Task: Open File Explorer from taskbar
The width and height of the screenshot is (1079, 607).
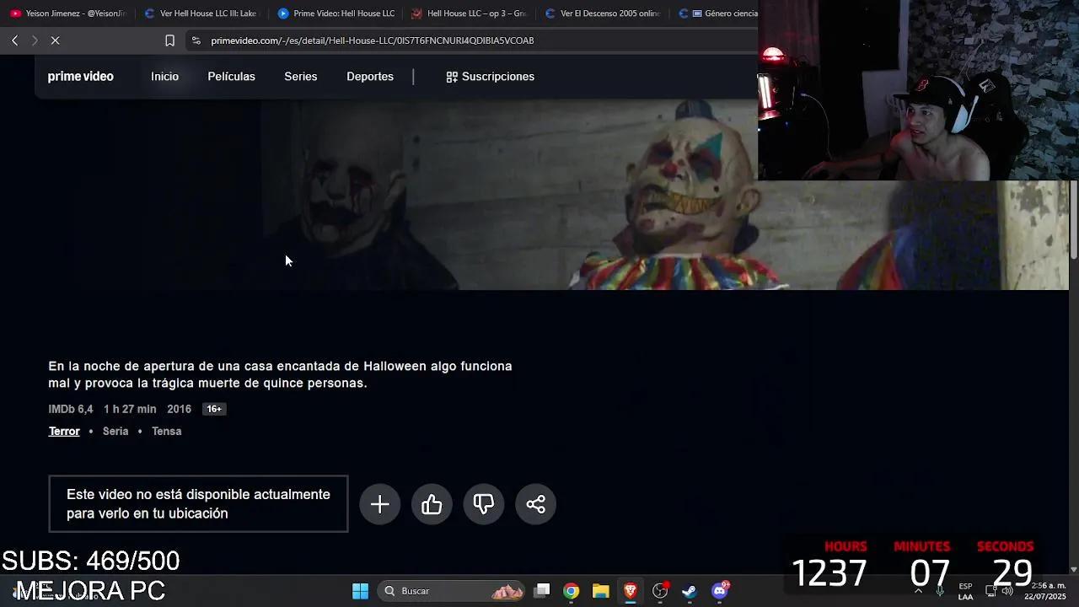Action: point(600,591)
